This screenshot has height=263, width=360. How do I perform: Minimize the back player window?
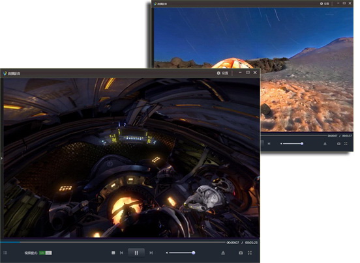[338, 3]
